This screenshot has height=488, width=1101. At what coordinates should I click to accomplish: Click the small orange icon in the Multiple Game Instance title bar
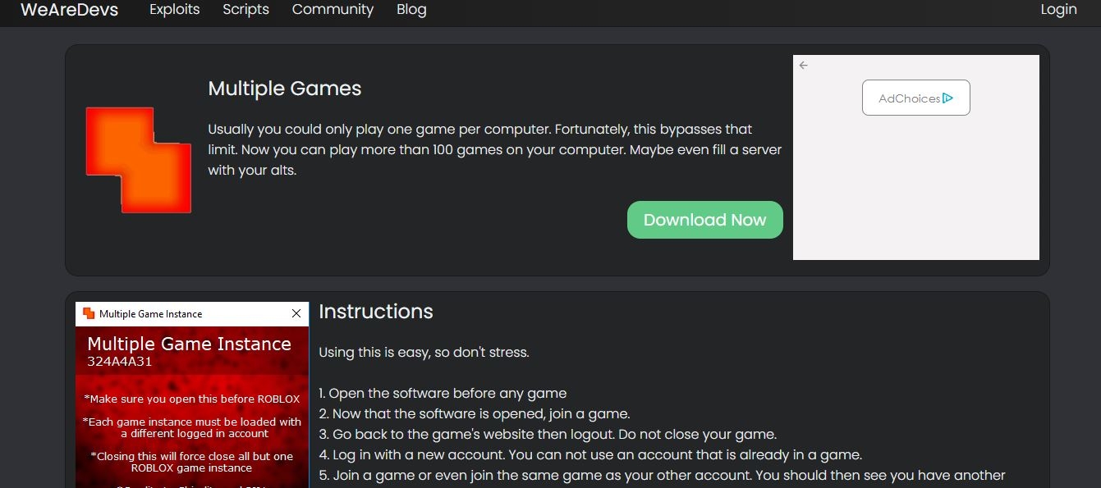pos(89,313)
